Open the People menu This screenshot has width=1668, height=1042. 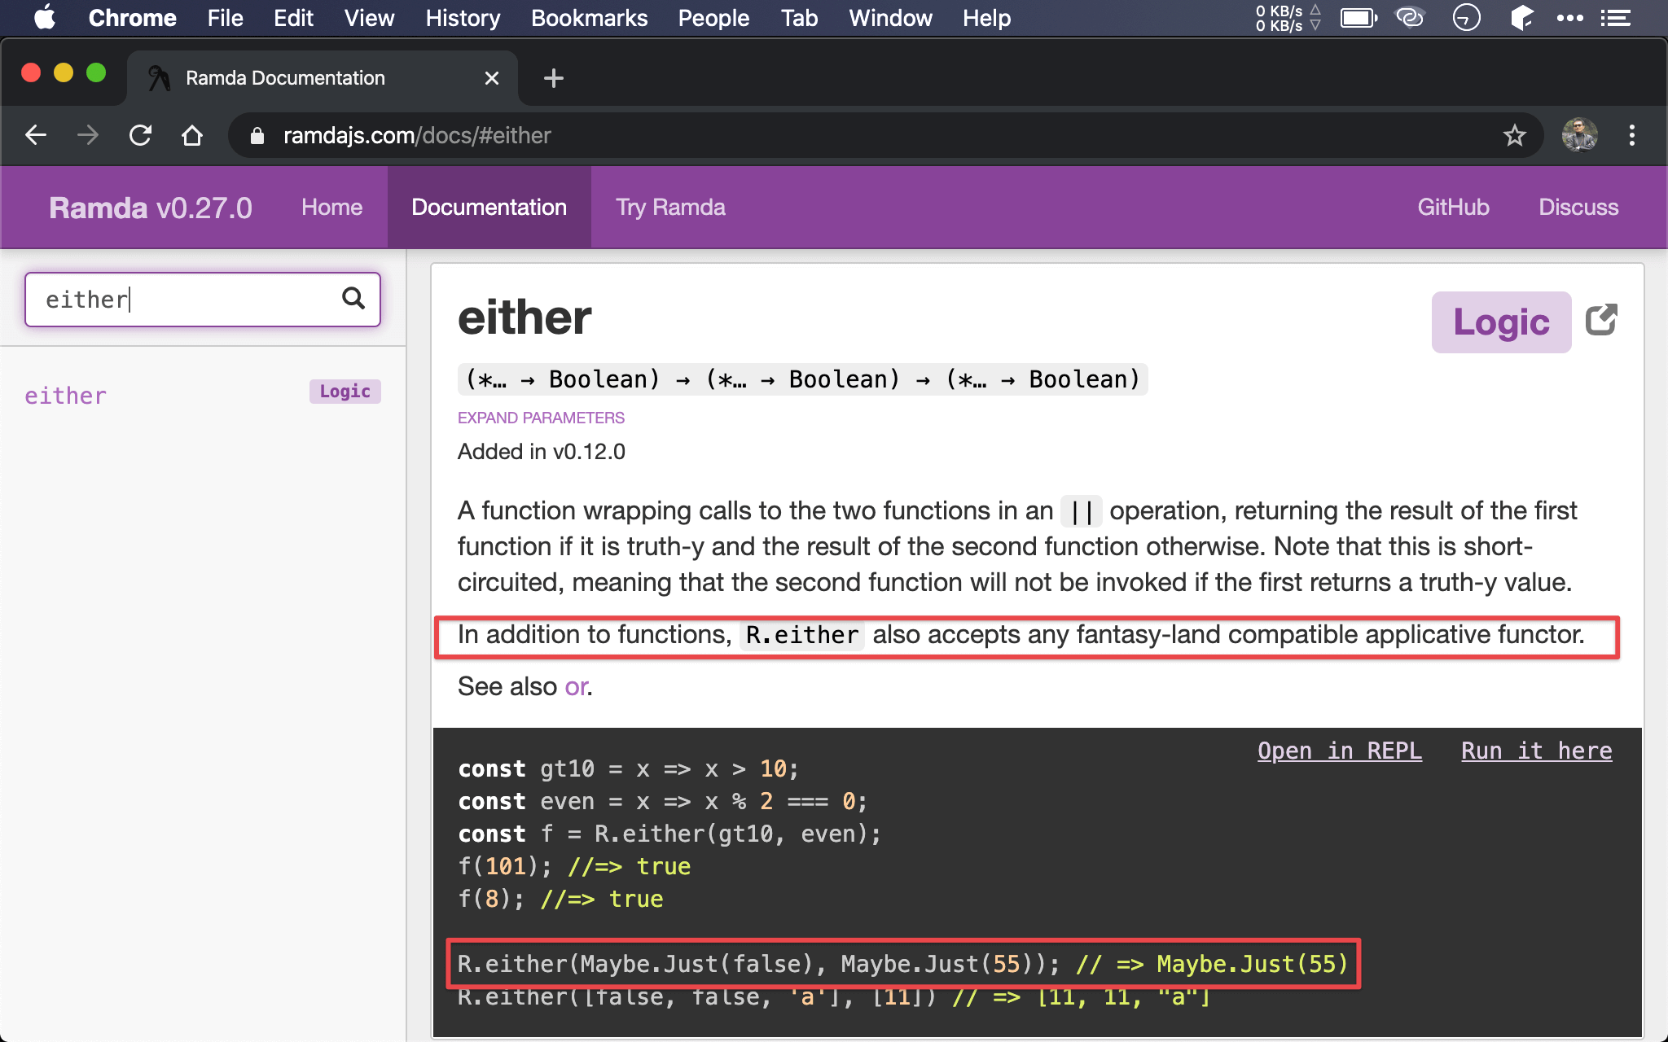[713, 18]
